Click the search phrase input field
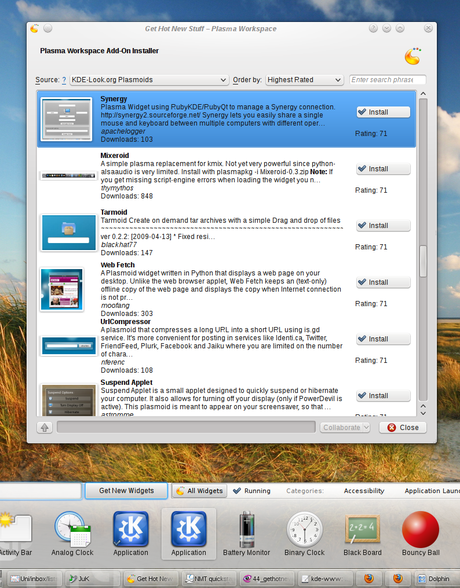This screenshot has width=460, height=588. point(388,80)
